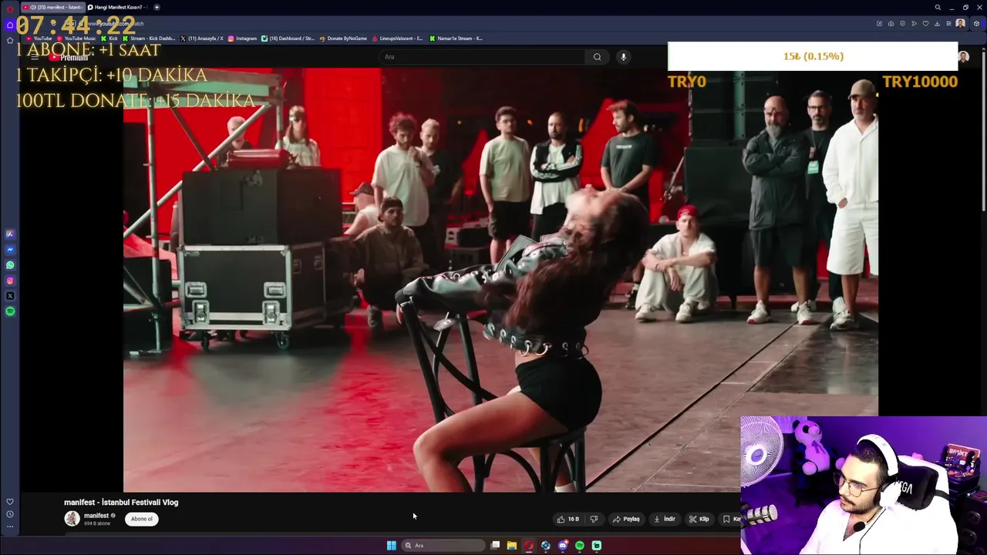Viewport: 987px width, 555px height.
Task: Open Instagram from the Opera sidebar
Action: point(10,281)
